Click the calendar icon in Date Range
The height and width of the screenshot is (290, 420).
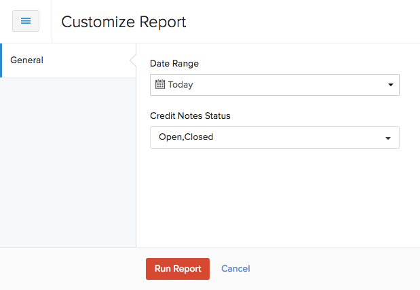[x=160, y=85]
